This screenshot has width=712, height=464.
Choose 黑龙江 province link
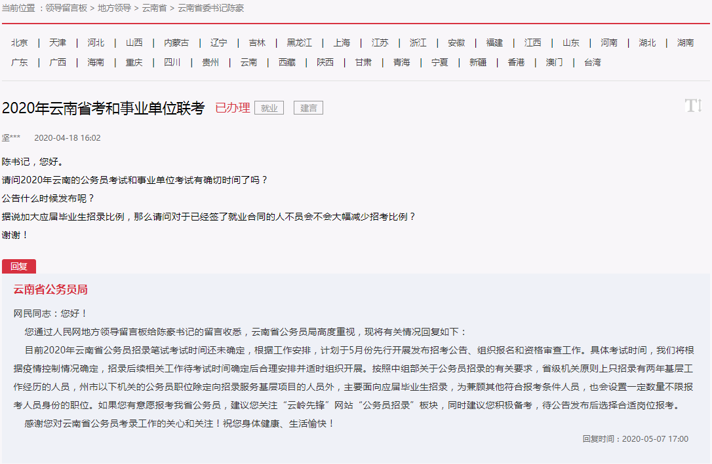[x=299, y=43]
